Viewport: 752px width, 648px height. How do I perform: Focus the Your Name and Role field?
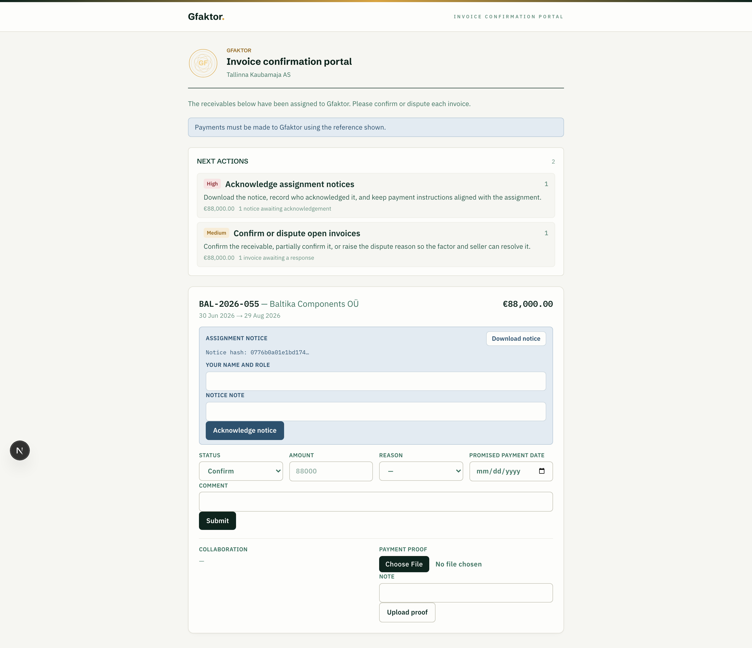376,381
